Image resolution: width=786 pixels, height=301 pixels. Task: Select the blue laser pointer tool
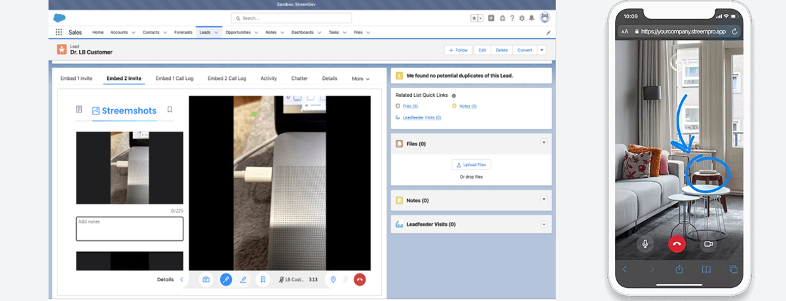[226, 279]
